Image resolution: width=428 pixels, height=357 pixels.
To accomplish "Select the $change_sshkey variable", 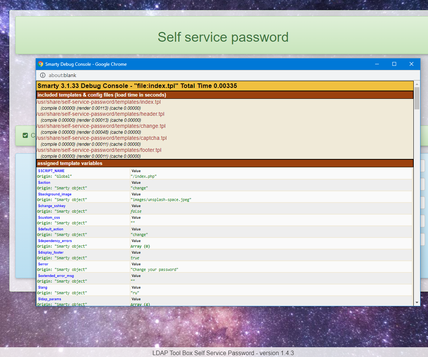I will coord(52,206).
